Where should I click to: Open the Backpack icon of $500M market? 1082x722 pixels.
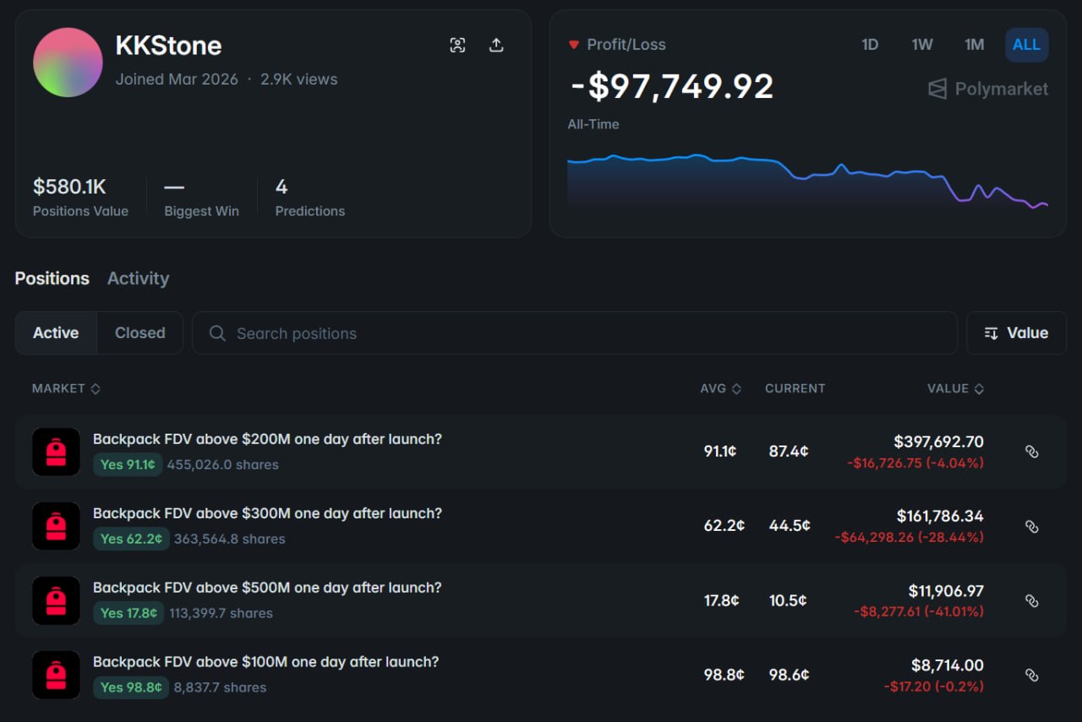click(56, 600)
